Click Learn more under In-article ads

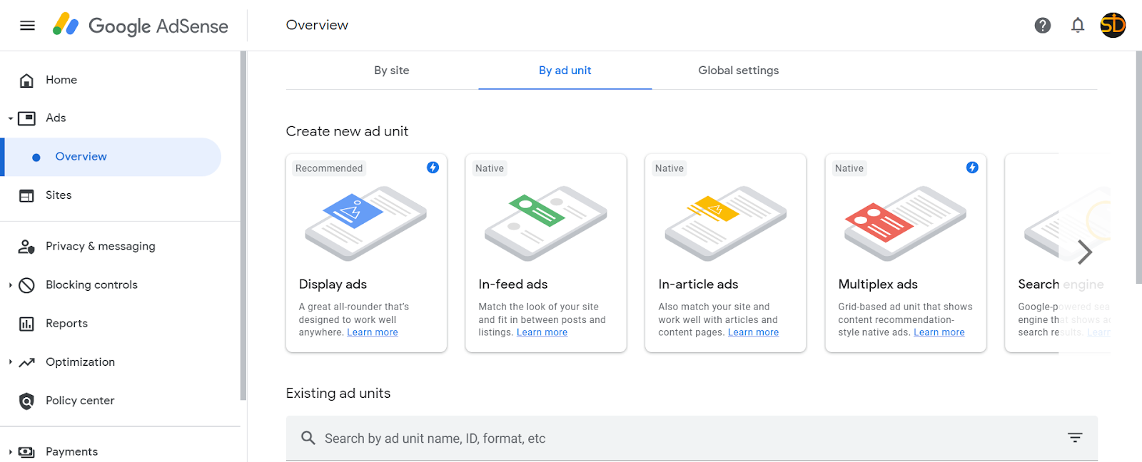753,333
